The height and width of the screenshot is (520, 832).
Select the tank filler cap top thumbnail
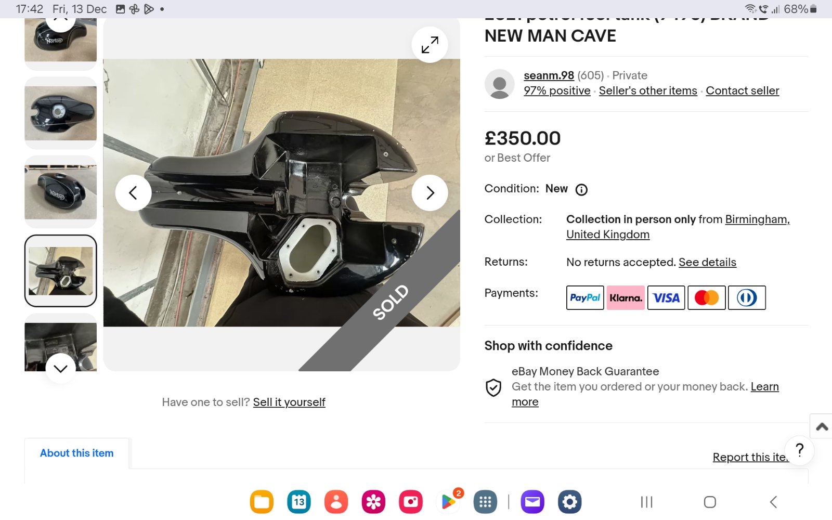click(x=60, y=113)
